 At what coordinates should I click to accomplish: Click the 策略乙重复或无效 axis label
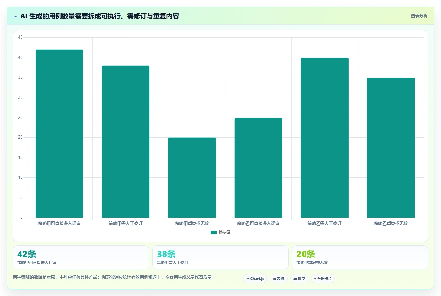(391, 223)
